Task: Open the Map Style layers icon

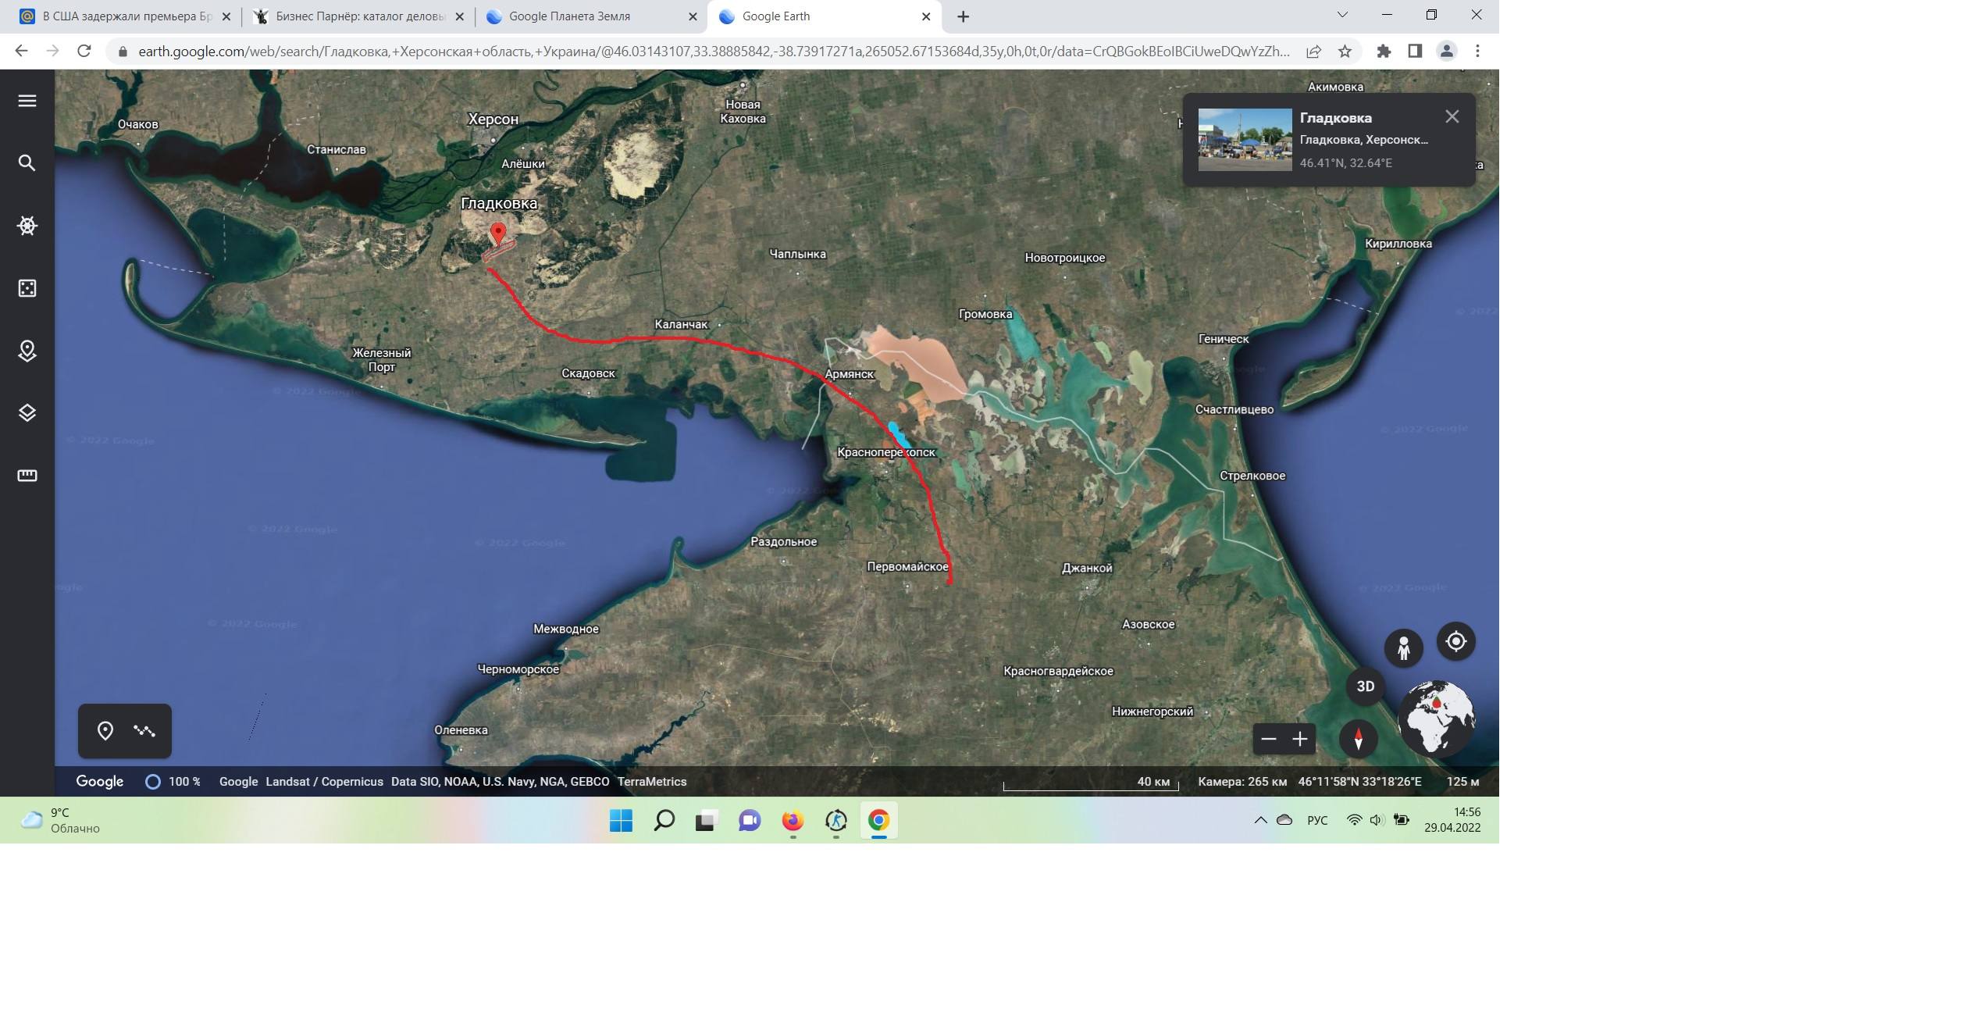Action: click(x=27, y=413)
